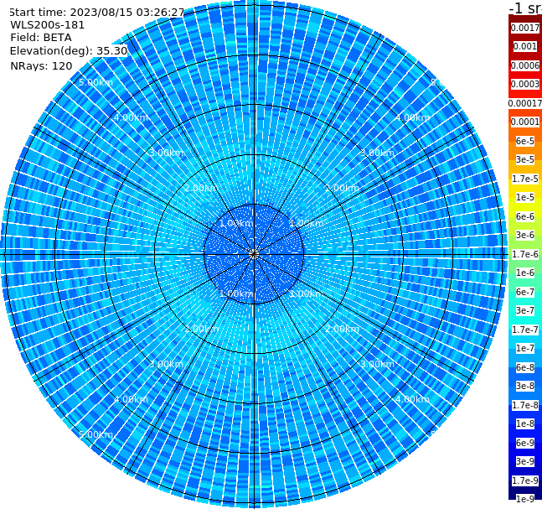The width and height of the screenshot is (542, 509).
Task: Click the Start time 2023/08/15 03:26:27 text
Action: [x=96, y=12]
